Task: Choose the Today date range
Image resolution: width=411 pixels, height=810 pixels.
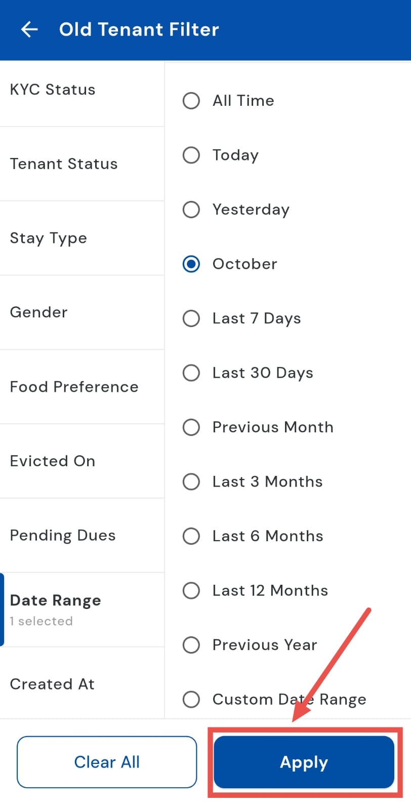Action: [191, 155]
